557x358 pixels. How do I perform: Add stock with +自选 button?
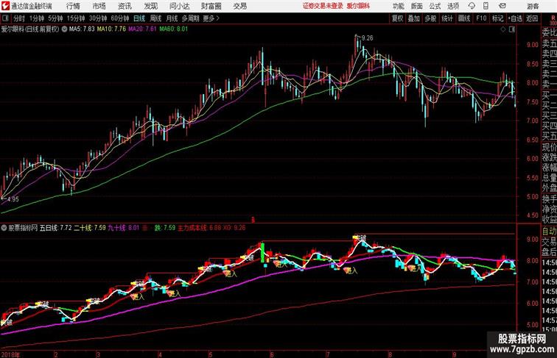point(515,18)
